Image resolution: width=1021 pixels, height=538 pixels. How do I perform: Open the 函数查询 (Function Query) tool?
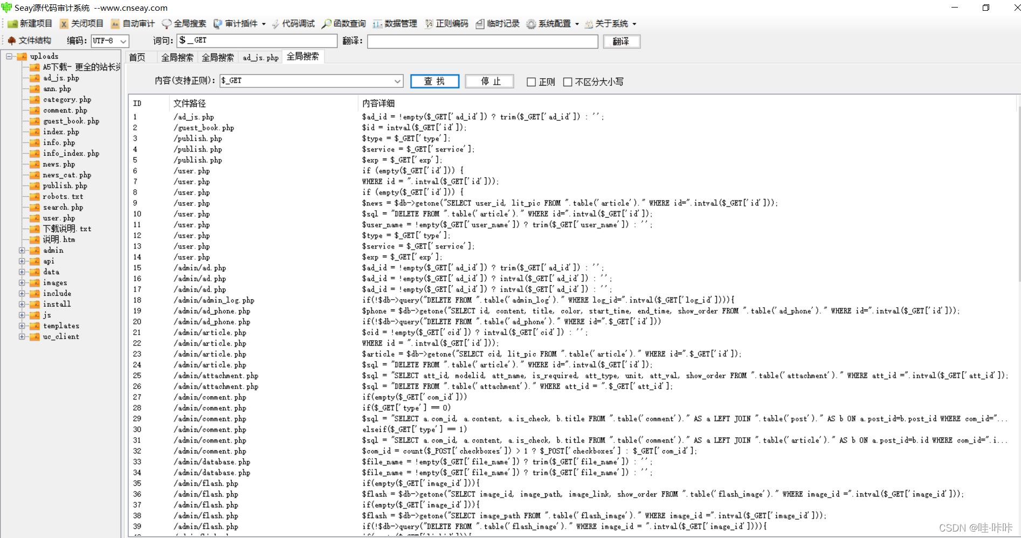[344, 24]
